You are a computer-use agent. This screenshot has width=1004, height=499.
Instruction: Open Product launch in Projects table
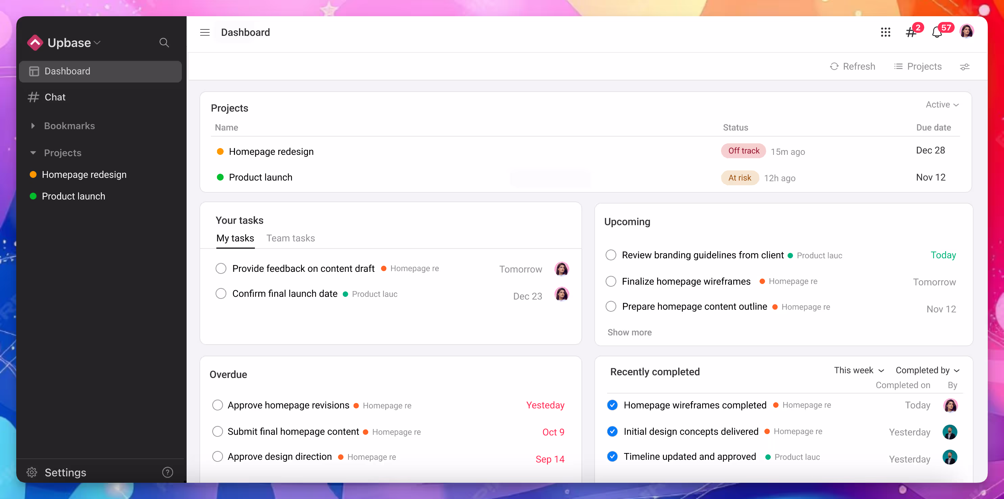260,177
